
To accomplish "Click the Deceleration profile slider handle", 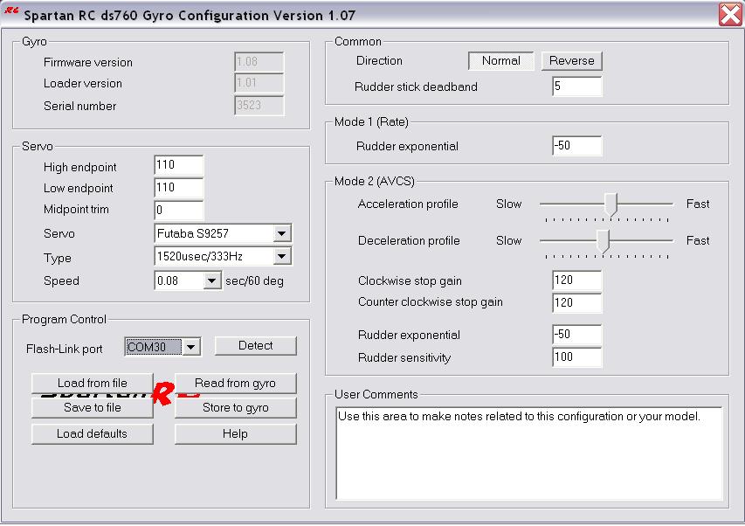I will point(602,241).
